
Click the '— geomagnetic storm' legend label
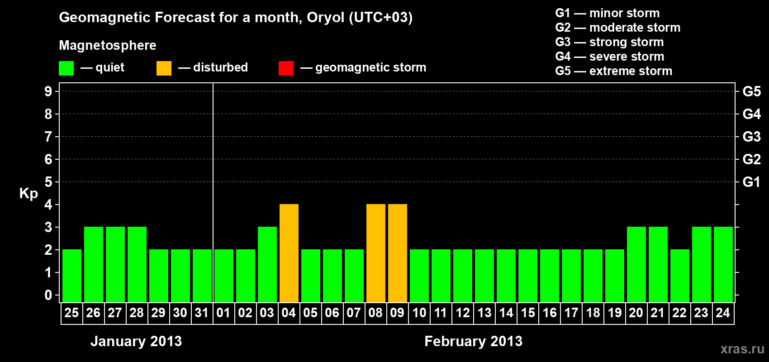[363, 68]
